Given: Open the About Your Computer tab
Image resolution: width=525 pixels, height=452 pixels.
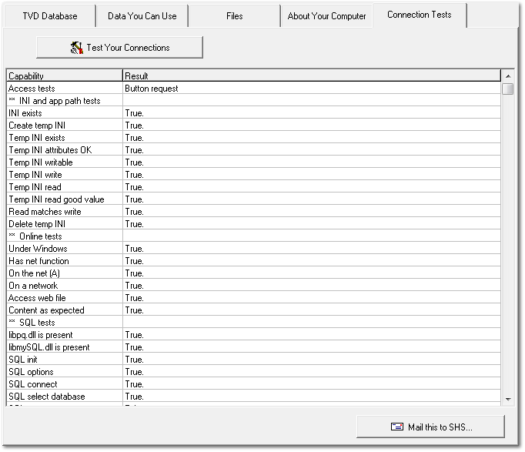Looking at the screenshot, I should pyautogui.click(x=326, y=16).
